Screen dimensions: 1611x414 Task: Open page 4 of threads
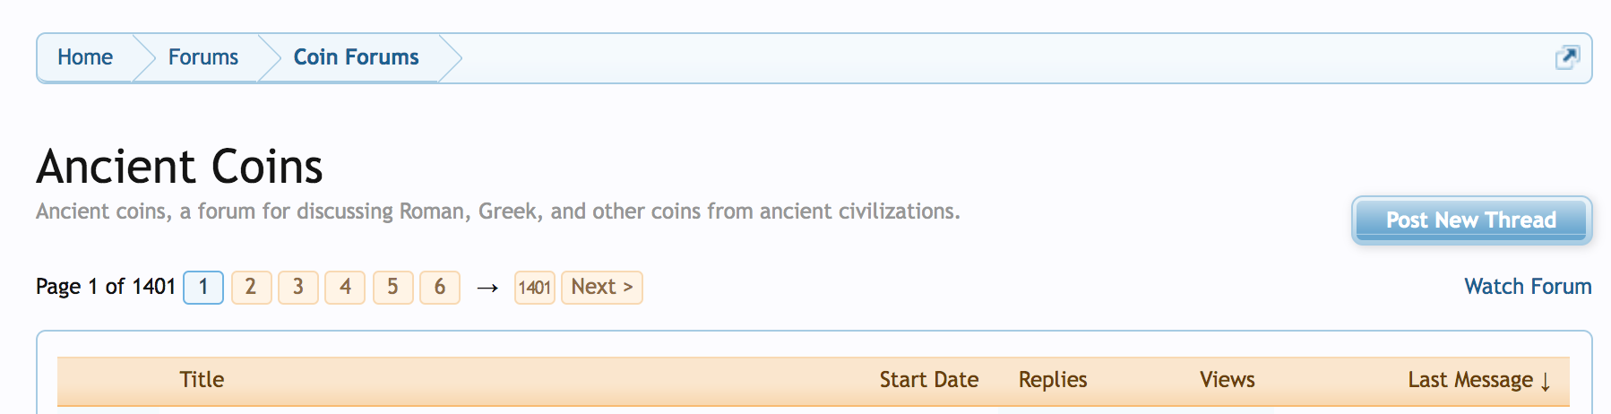(x=345, y=288)
